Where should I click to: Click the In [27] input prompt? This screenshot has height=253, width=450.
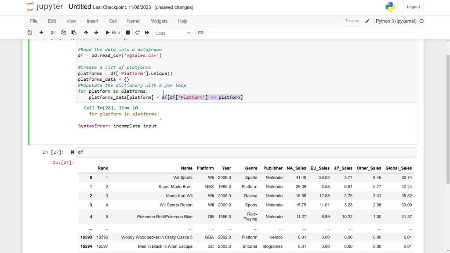(53, 152)
